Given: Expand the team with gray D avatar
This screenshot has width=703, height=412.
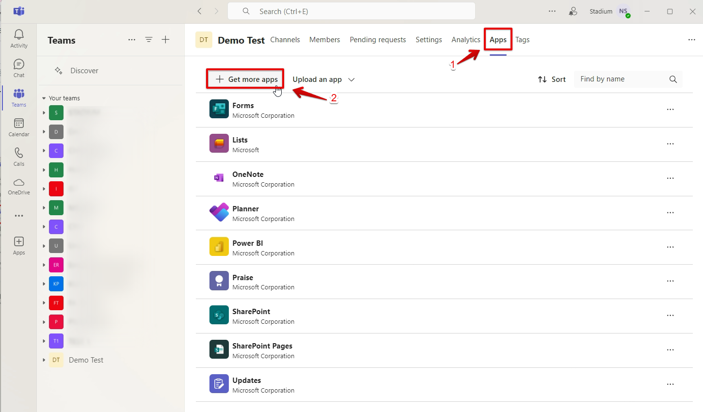Looking at the screenshot, I should [44, 132].
